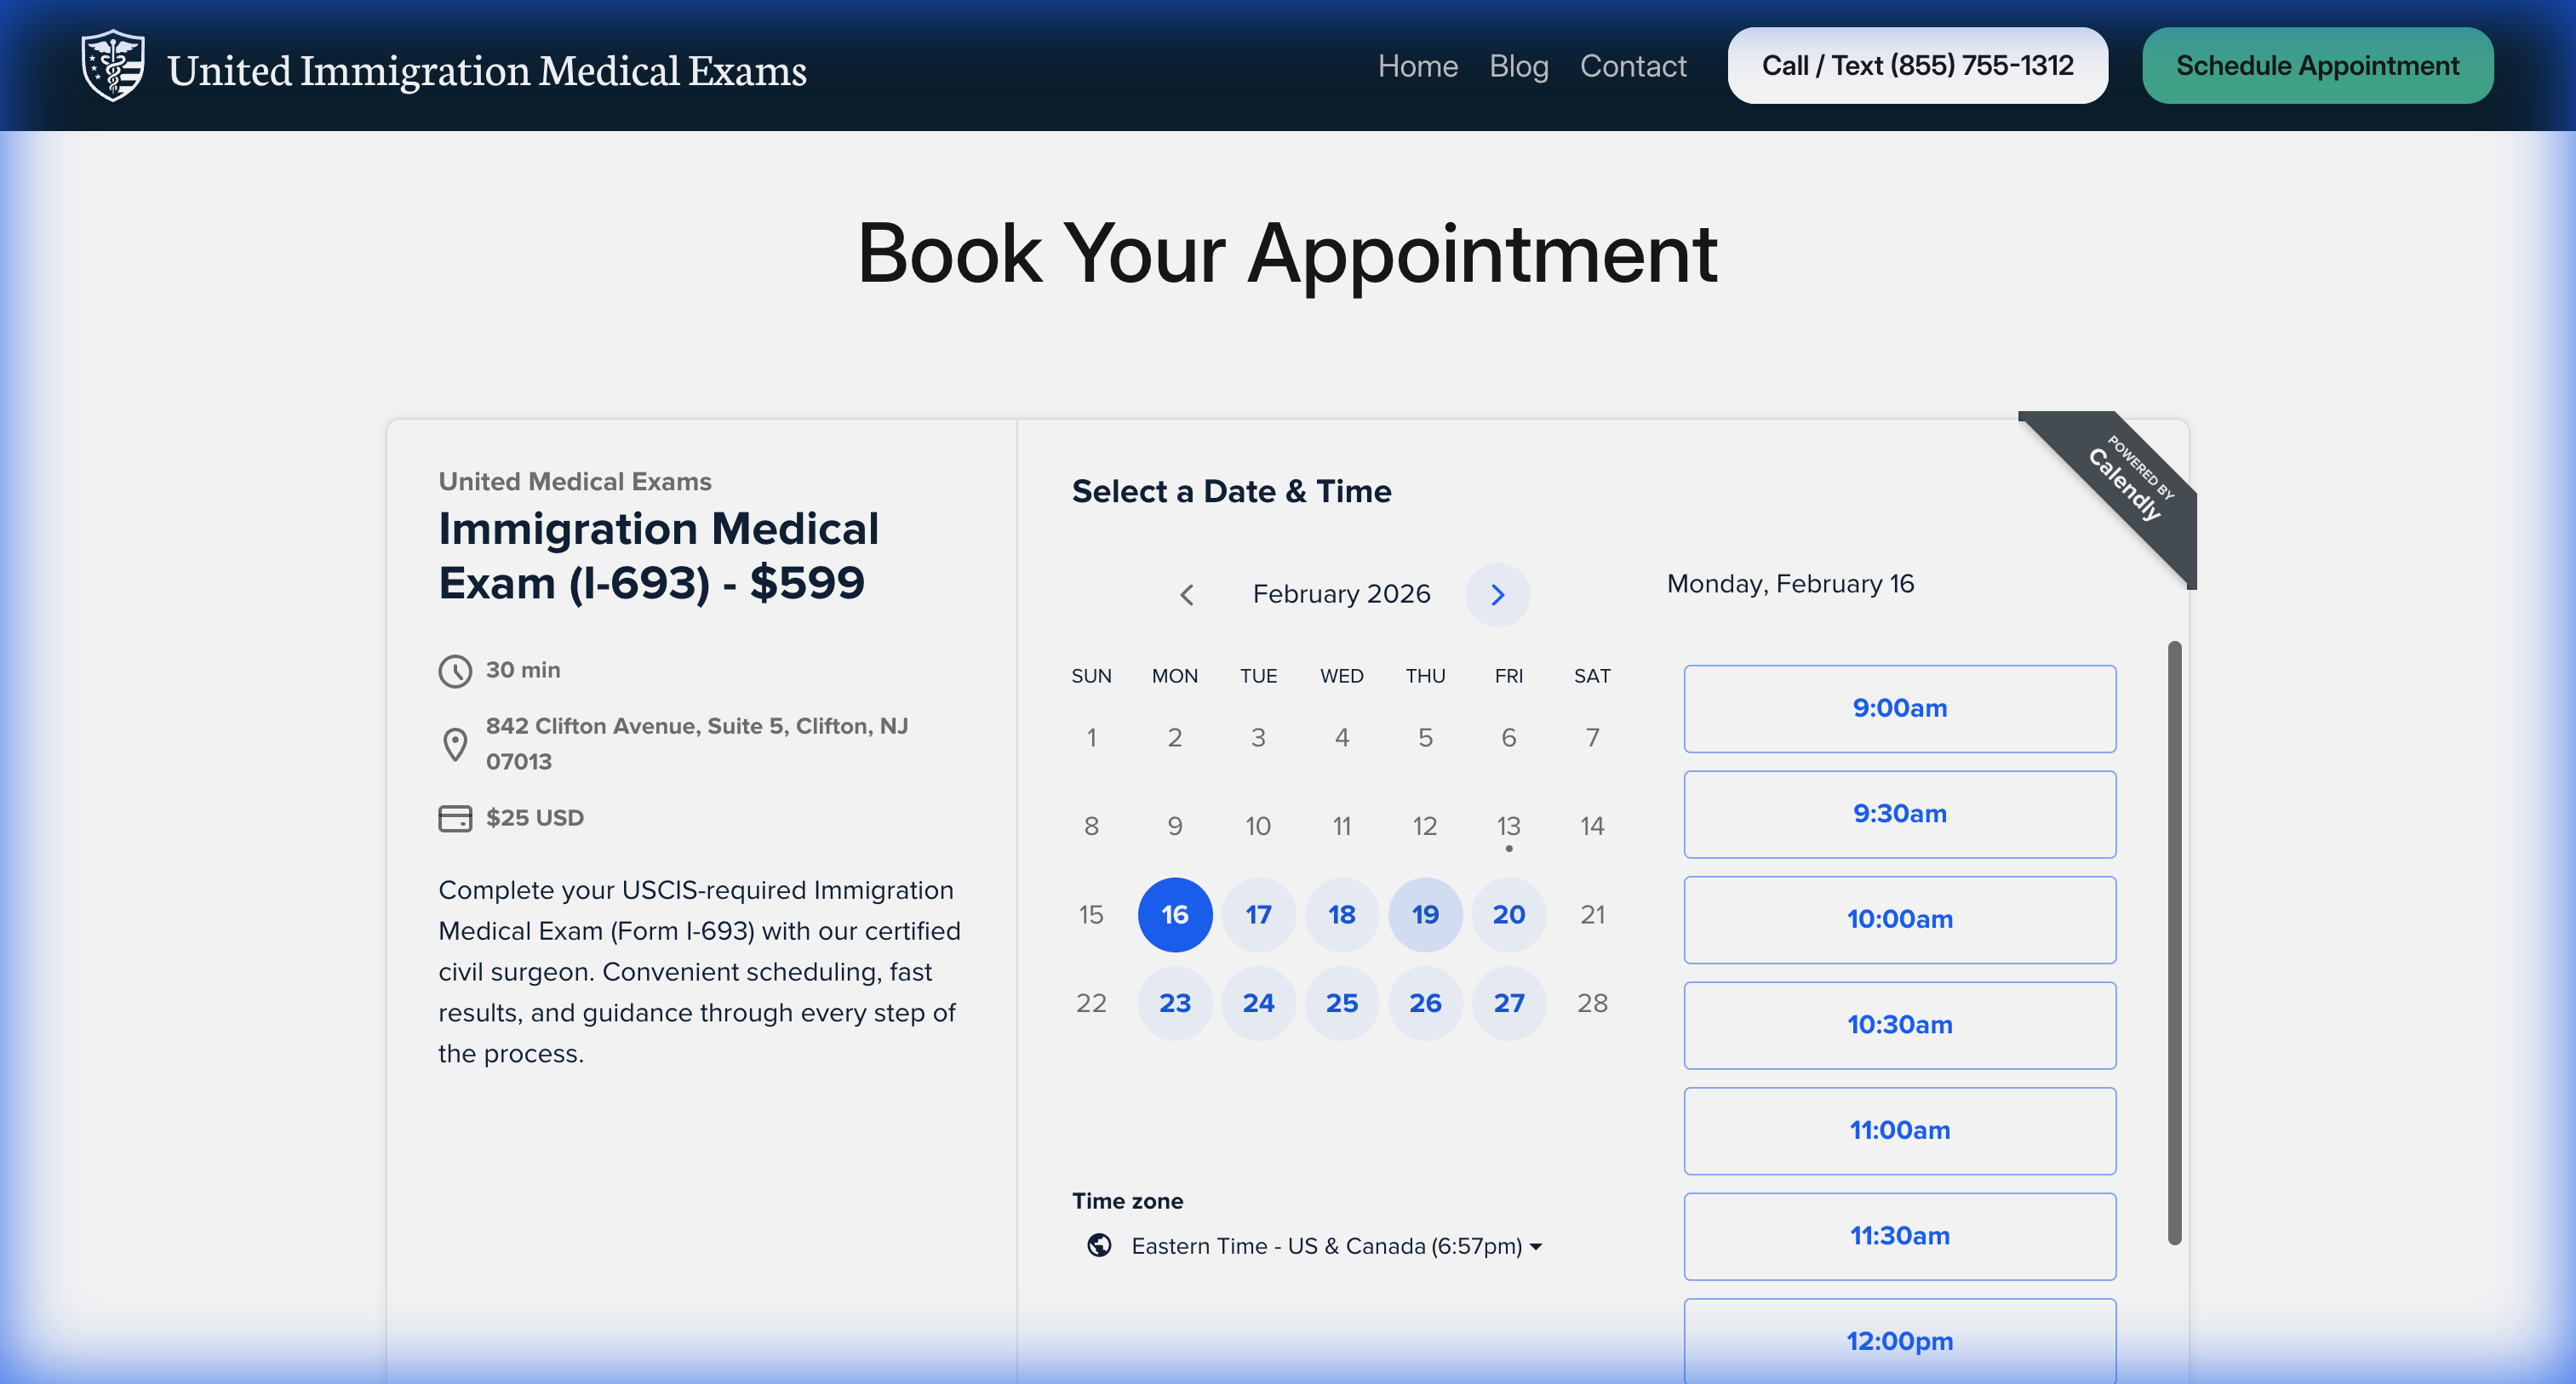Click the credit card icon beside $25 USD
The width and height of the screenshot is (2576, 1384).
(x=455, y=817)
